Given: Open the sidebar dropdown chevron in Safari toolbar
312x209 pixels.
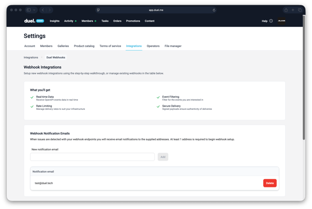Looking at the screenshot, I should (34, 10).
